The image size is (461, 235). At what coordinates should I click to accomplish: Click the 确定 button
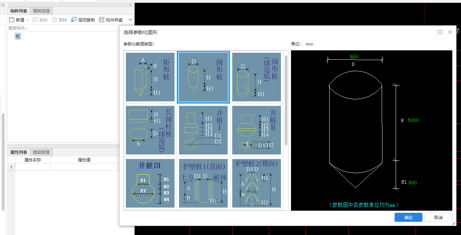(409, 217)
